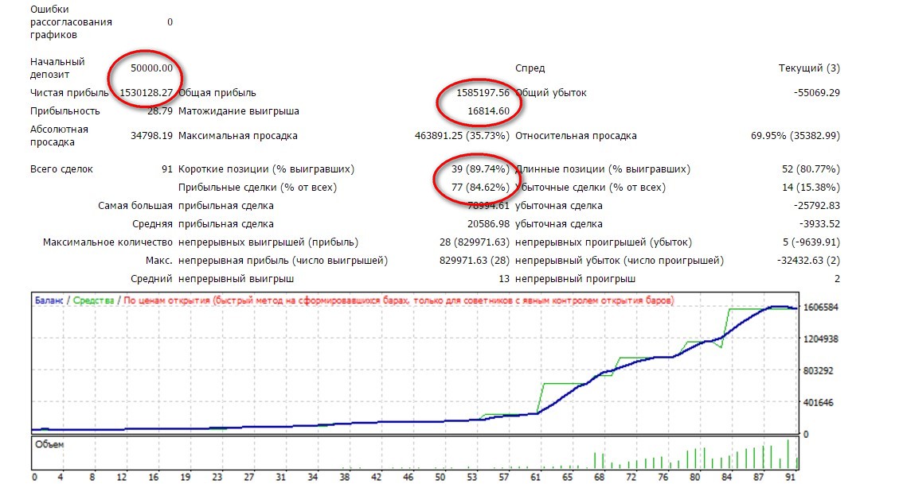903x484 pixels.
Task: Click the gross loss value -55069.29
Action: click(x=816, y=93)
